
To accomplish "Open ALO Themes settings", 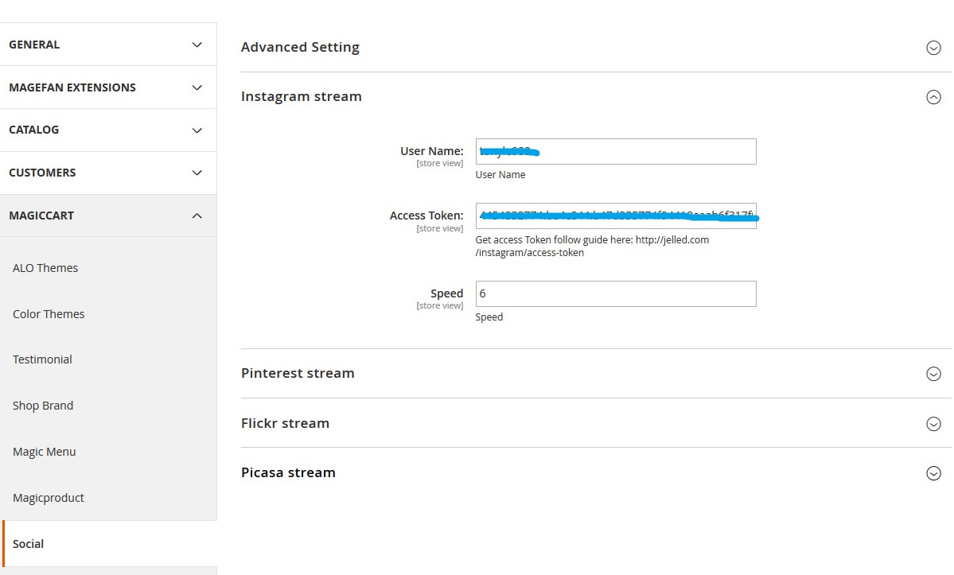I will pos(45,268).
